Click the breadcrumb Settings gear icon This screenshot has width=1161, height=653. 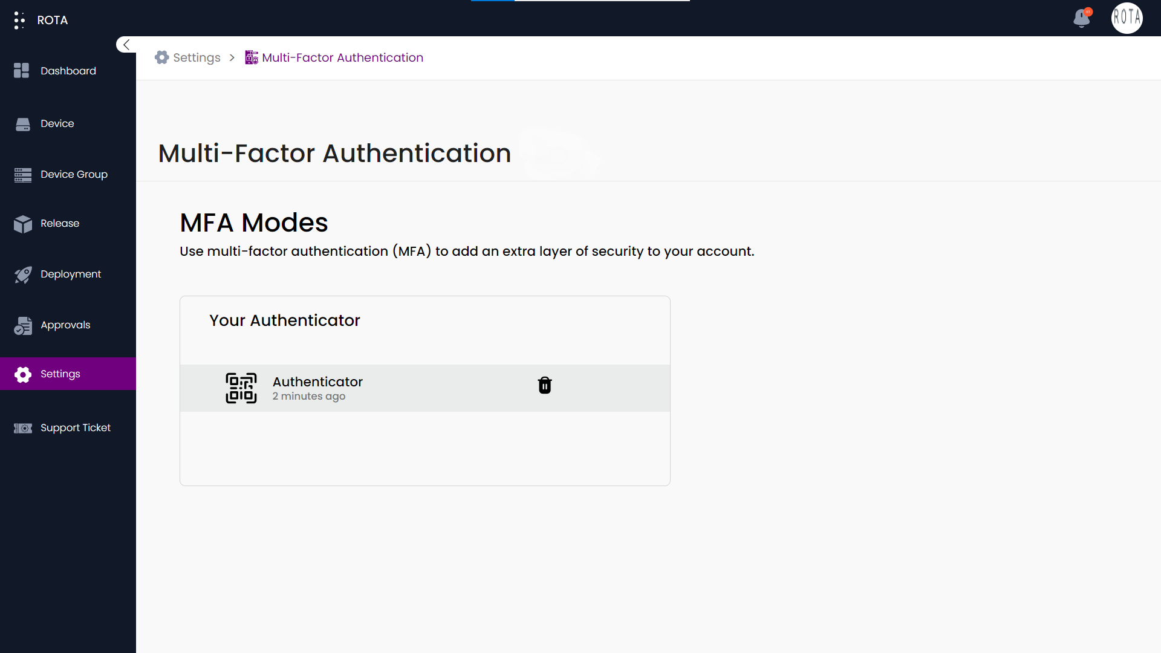coord(161,57)
